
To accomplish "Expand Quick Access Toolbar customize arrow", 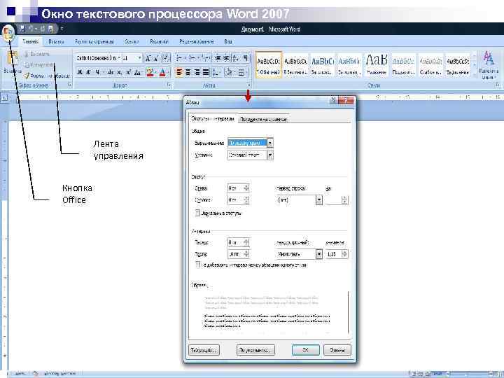I will coord(62,29).
